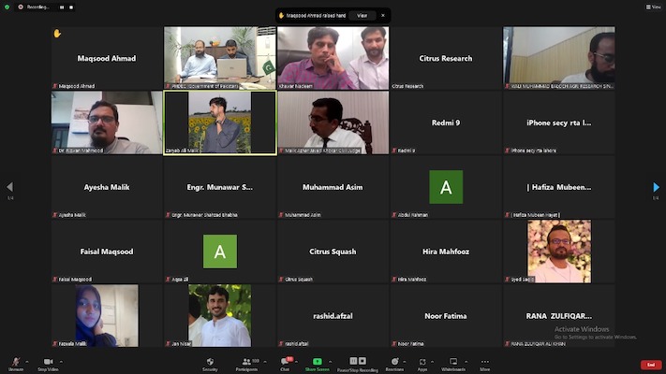Stop Video using the camera button

point(48,362)
